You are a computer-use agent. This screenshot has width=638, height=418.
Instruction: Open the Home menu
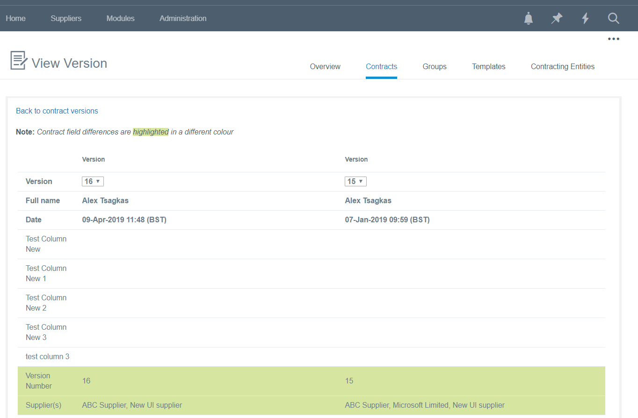point(16,19)
